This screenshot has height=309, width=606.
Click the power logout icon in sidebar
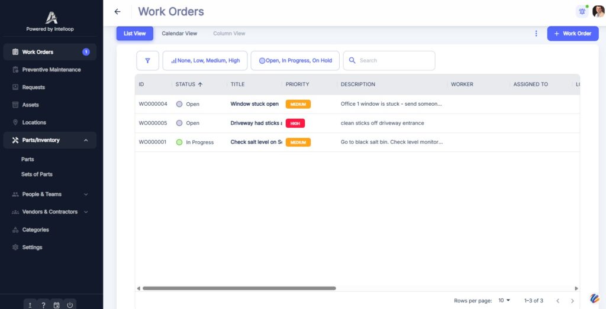(x=70, y=305)
